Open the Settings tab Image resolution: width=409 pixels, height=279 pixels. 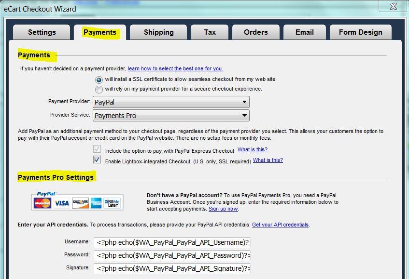tap(42, 32)
